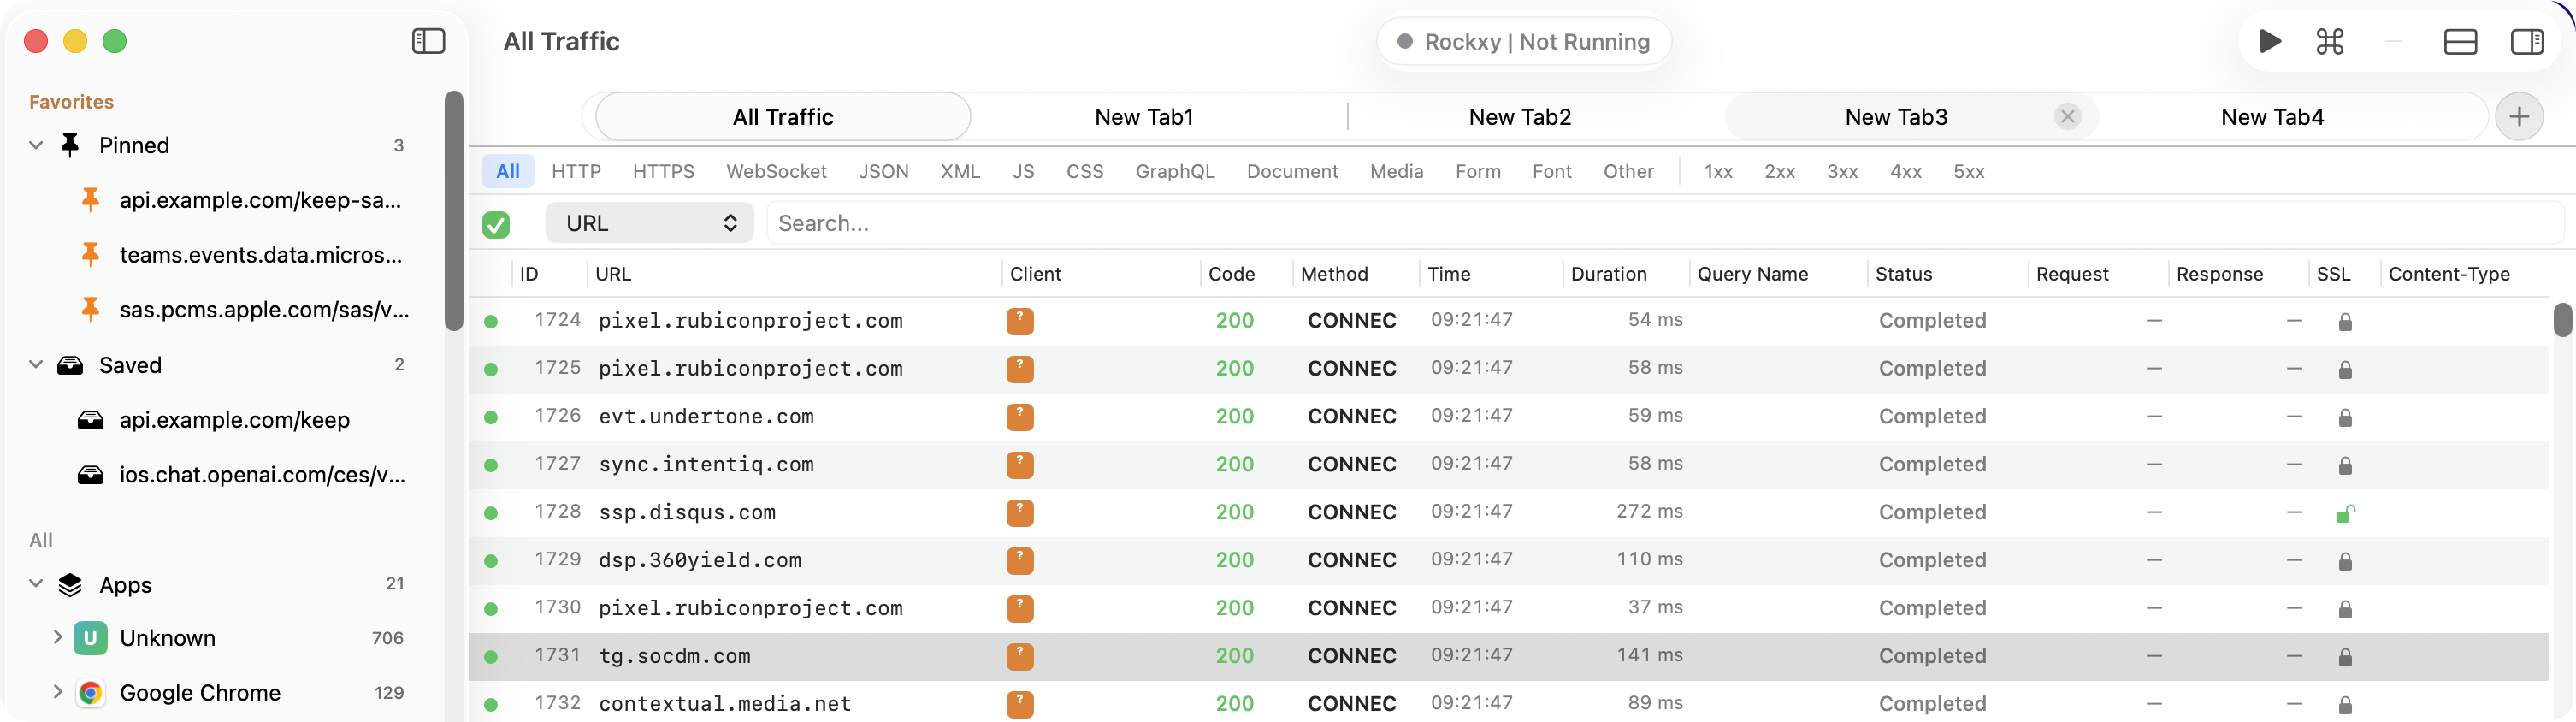The image size is (2576, 722).
Task: Start the proxy with the play button
Action: 2270,41
